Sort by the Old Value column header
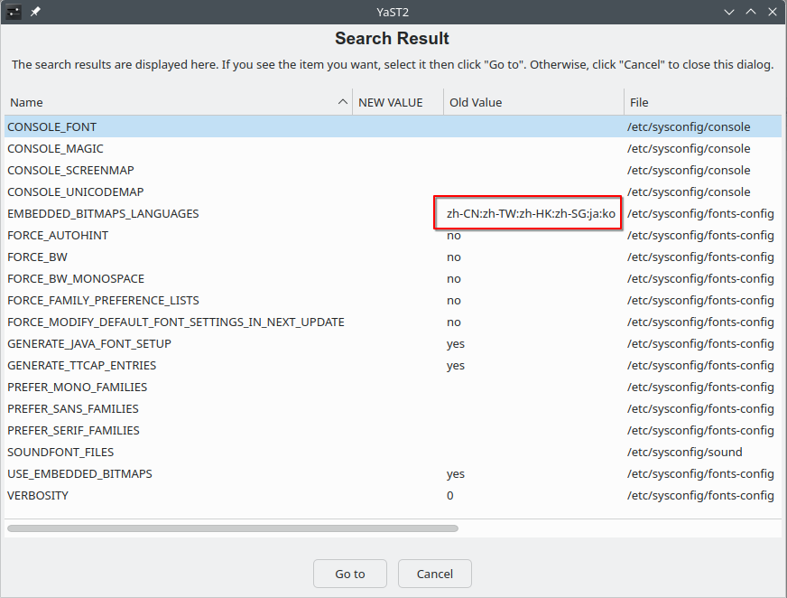 click(533, 102)
